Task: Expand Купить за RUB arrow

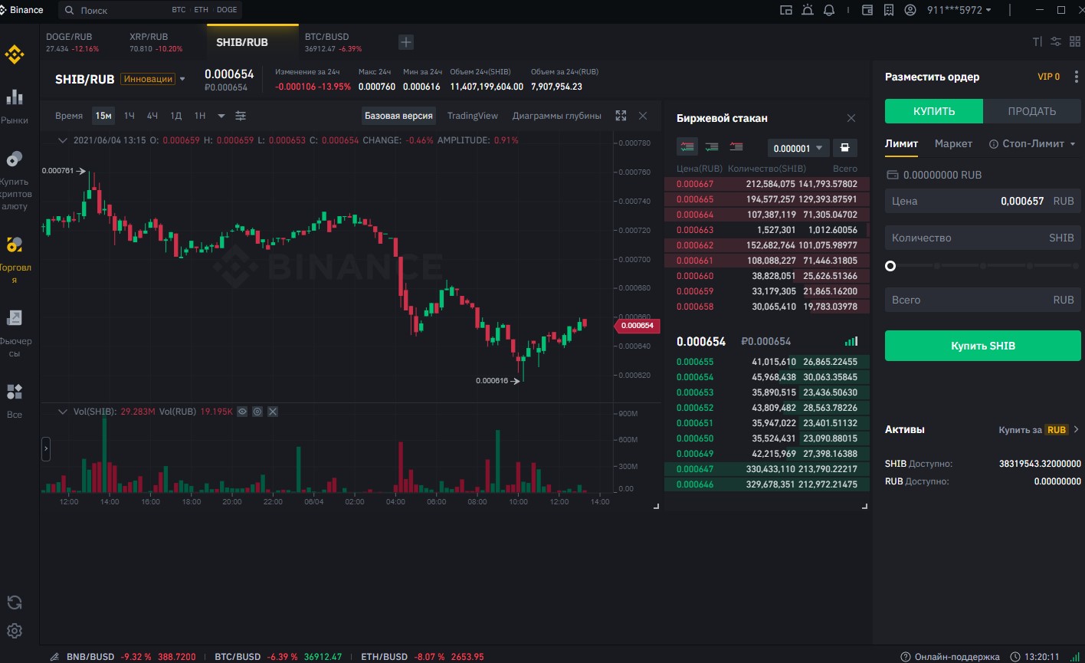Action: [1077, 429]
